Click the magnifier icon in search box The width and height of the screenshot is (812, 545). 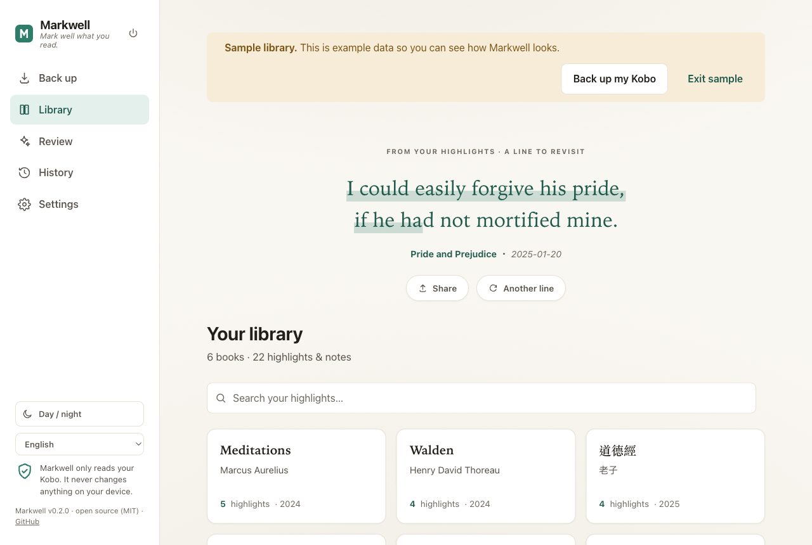pos(221,398)
